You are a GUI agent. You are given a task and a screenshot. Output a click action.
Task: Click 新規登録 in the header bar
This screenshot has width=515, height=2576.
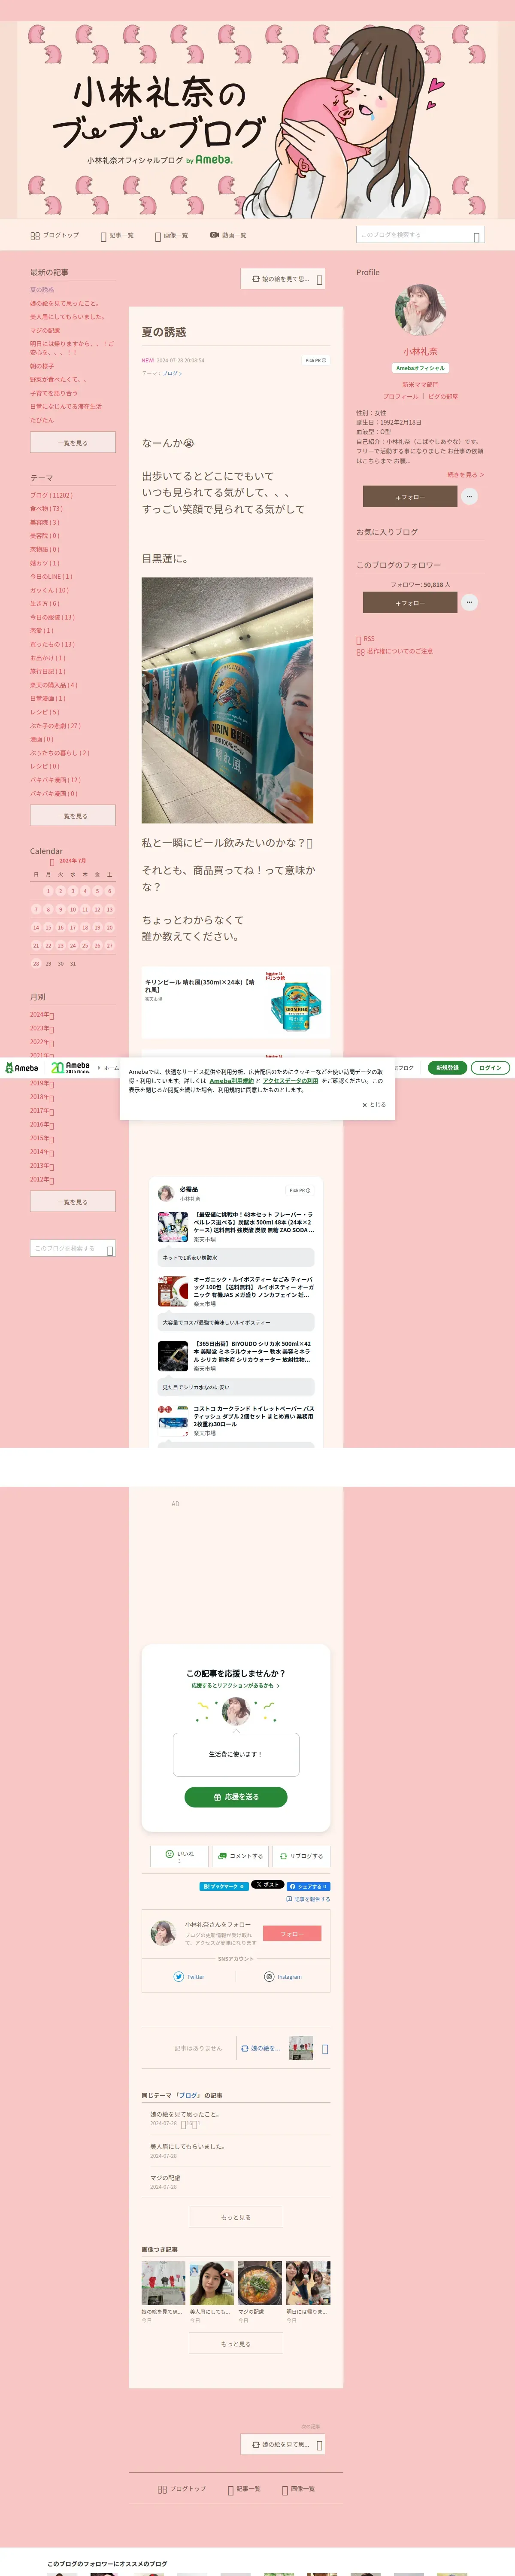(x=448, y=1068)
